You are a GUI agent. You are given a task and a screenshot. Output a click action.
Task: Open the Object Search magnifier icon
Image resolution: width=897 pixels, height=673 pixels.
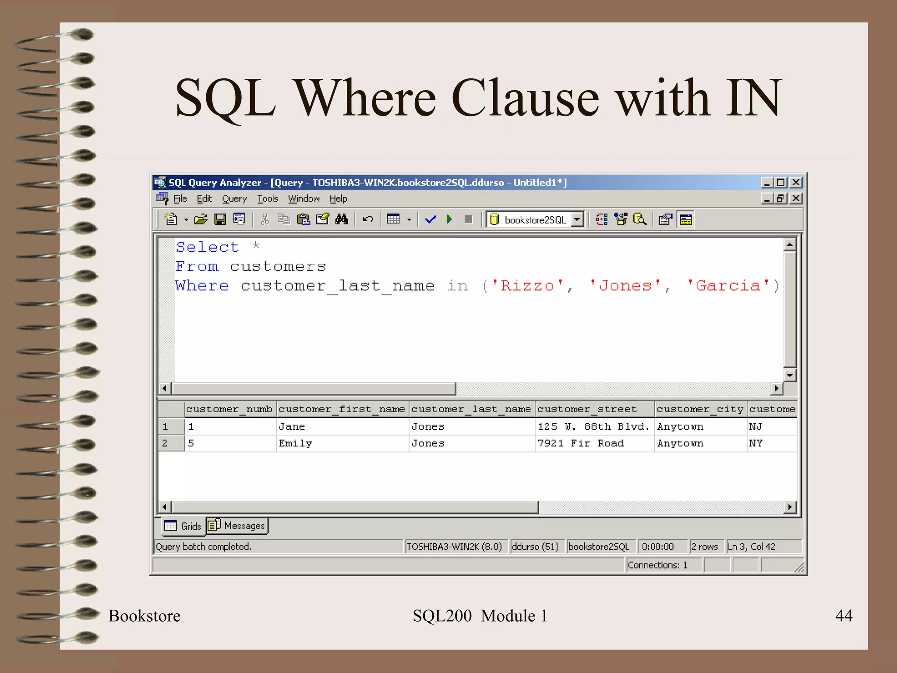point(640,219)
